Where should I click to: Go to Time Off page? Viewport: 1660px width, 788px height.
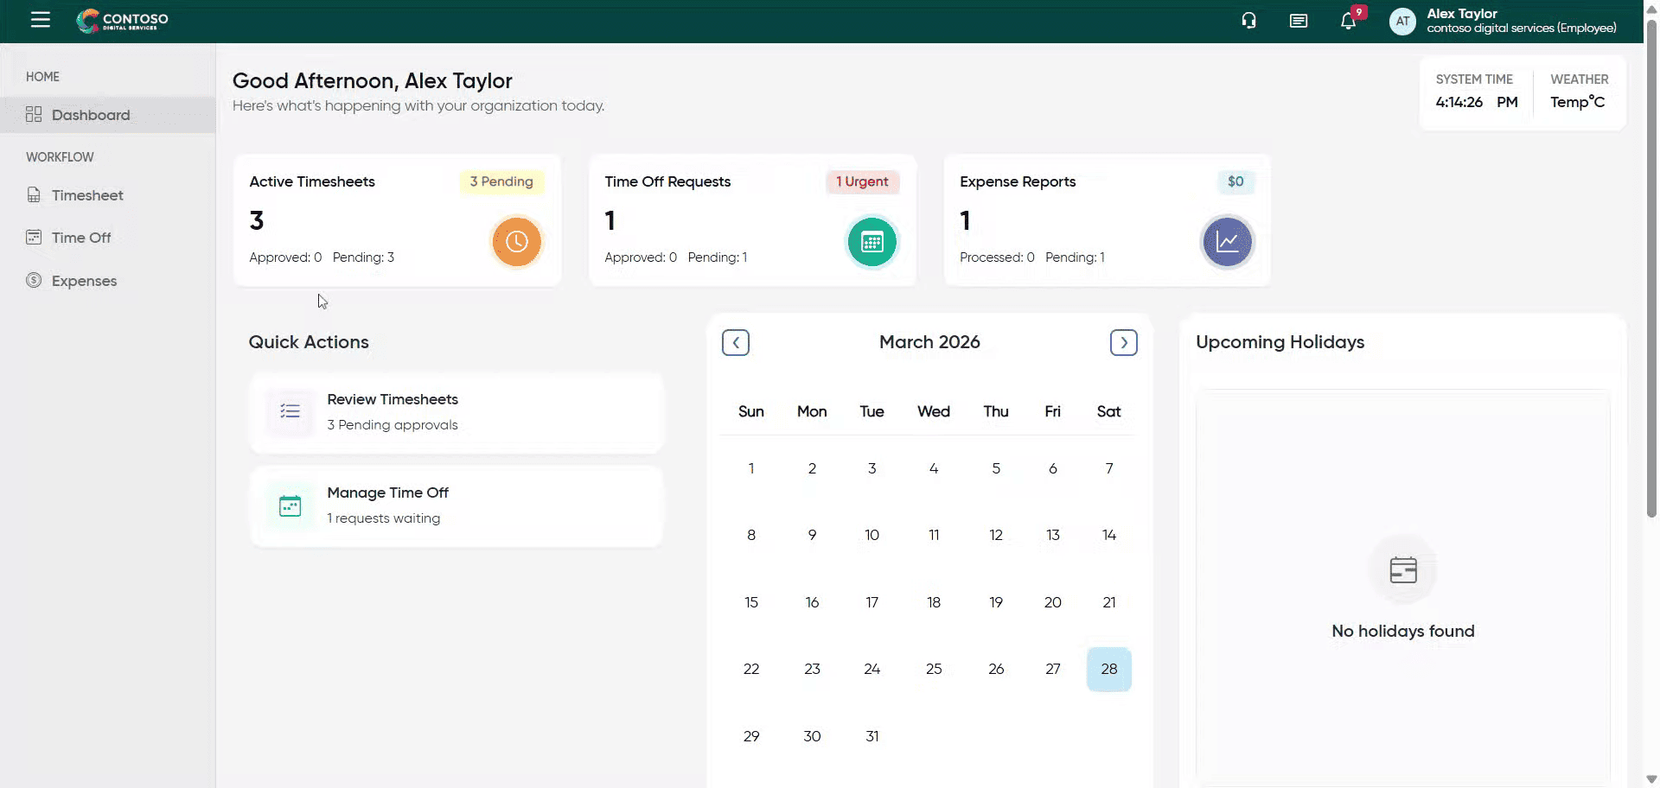[x=81, y=238]
